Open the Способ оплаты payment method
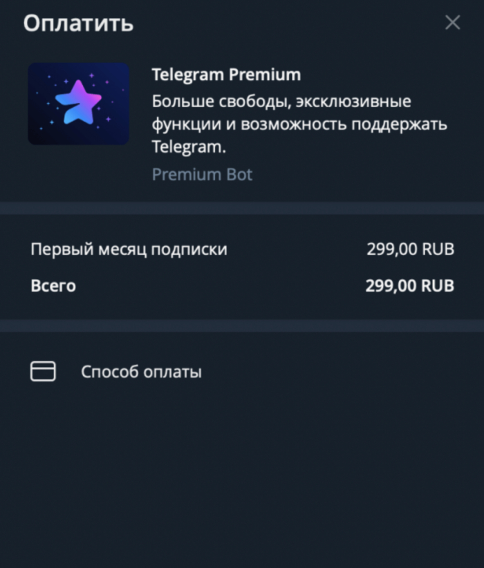The image size is (484, 568). [141, 372]
